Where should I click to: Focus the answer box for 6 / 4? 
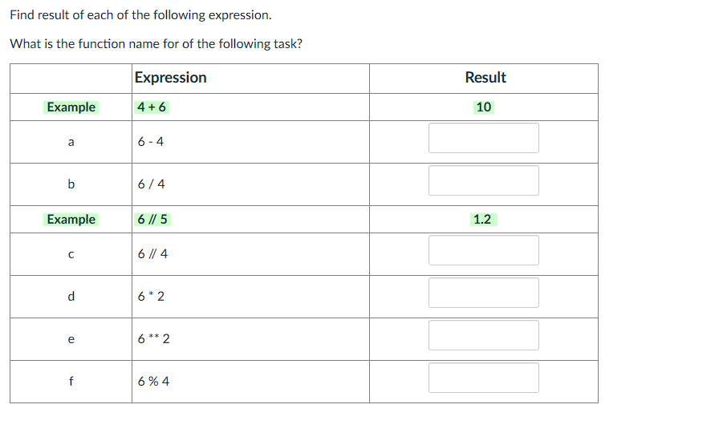point(483,180)
